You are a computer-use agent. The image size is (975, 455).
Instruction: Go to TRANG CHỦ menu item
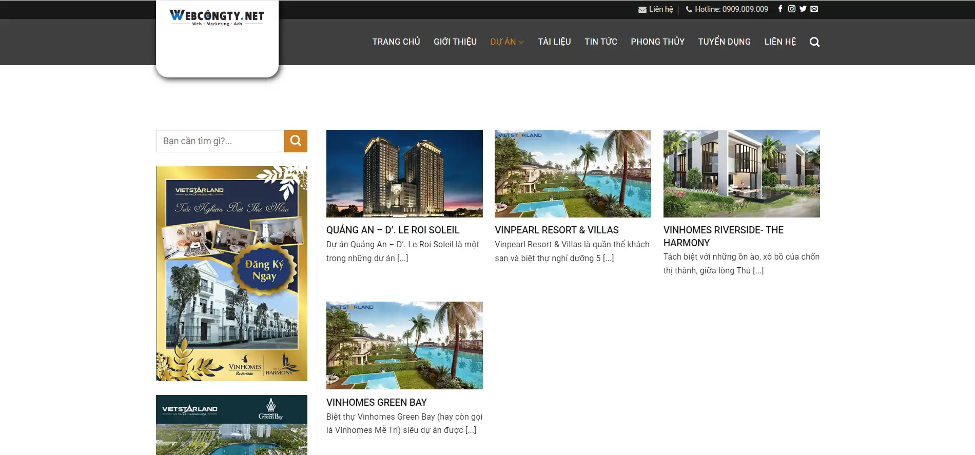click(396, 42)
